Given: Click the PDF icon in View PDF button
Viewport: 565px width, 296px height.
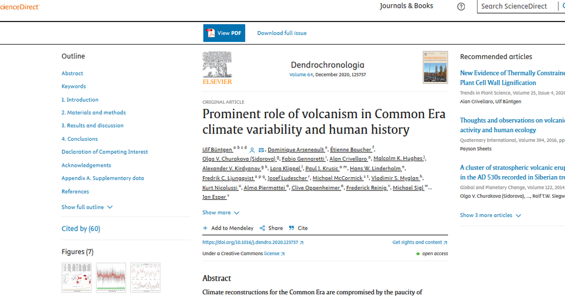Looking at the screenshot, I should tap(210, 33).
